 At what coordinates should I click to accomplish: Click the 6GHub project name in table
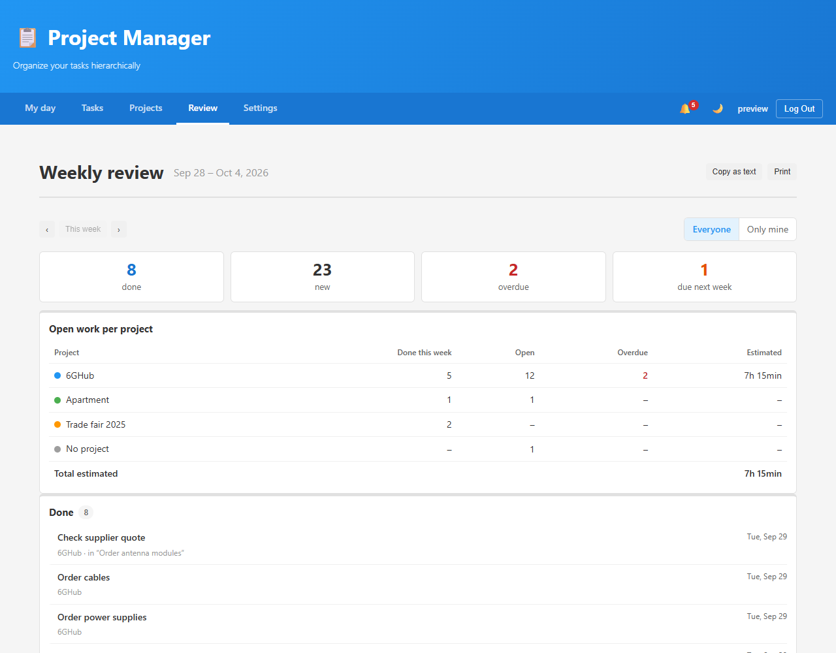pyautogui.click(x=80, y=375)
